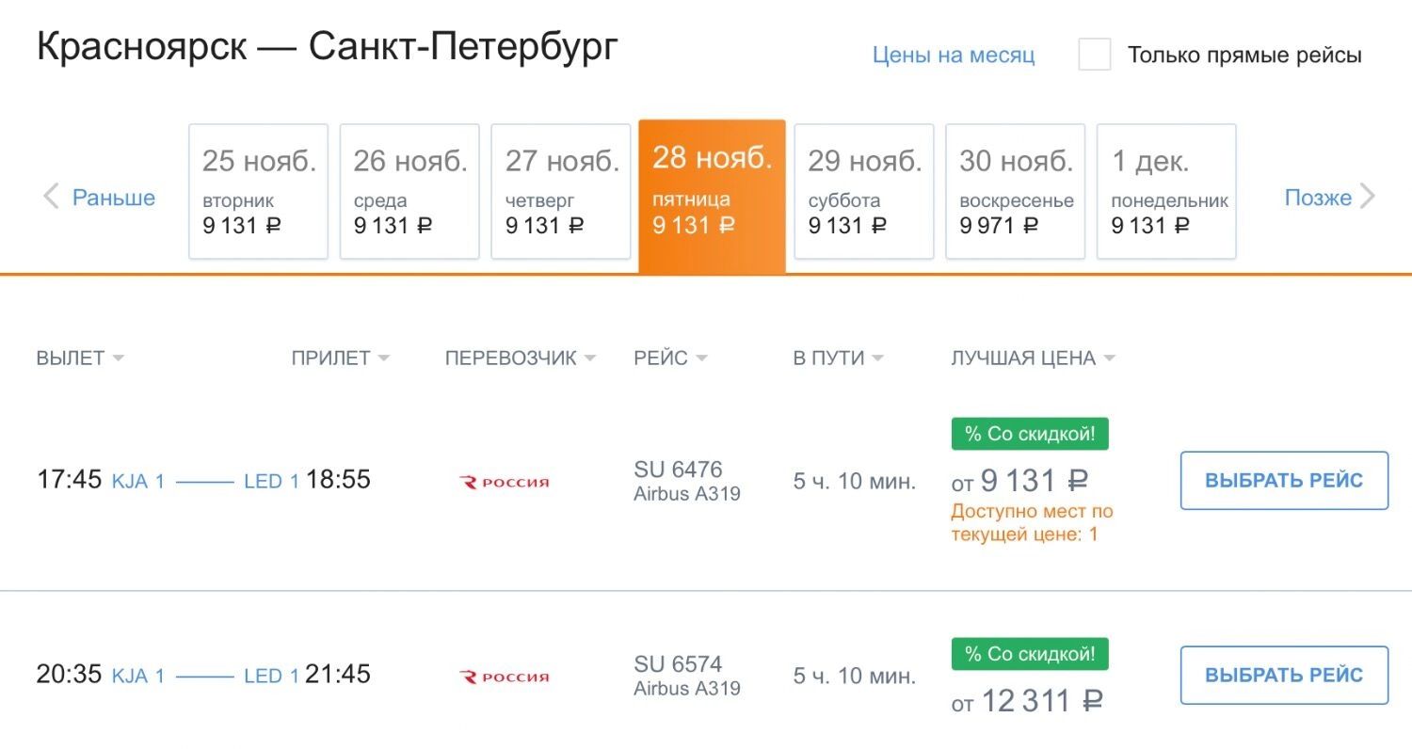Click the Rossiya airline logo for flight SU 6476
The image size is (1412, 749).
tap(504, 482)
